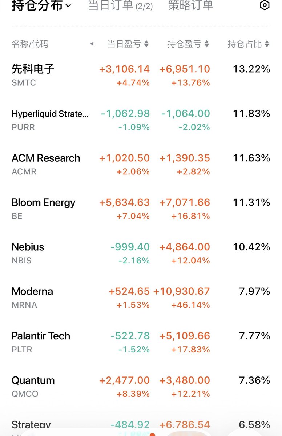282x436 pixels.
Task: Open the partially visible Strategy row
Action: (x=141, y=425)
